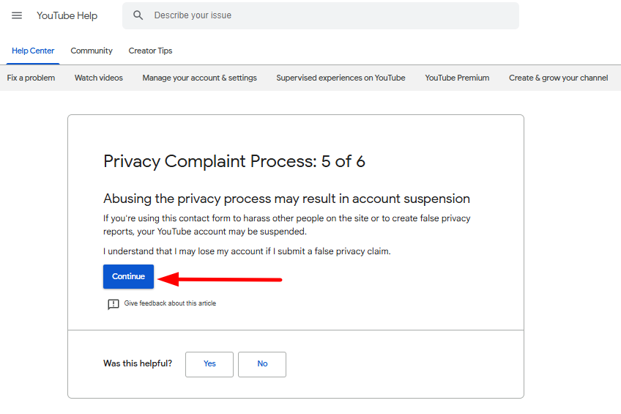Screen dimensions: 621x414
Task: Answer Yes to 'Was this helpful?'
Action: tap(209, 364)
